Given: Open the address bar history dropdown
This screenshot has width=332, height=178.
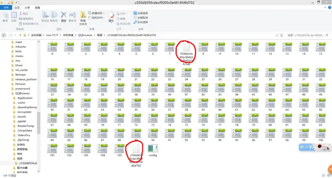Looking at the screenshot, I should point(277,35).
